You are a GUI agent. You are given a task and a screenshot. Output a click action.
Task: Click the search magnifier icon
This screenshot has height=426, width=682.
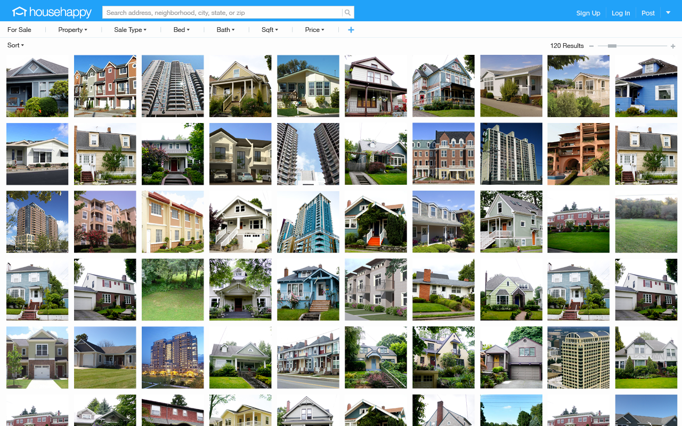point(347,12)
